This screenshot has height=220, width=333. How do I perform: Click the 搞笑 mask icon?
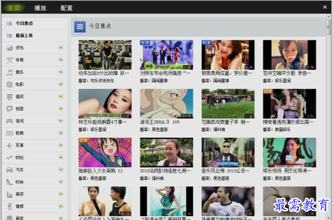(10, 97)
